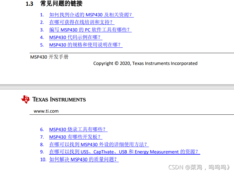Click section heading 1.3 常见问题的链接

(x=54, y=3)
